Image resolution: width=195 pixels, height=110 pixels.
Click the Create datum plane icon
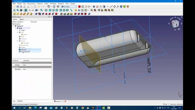coord(115,7)
